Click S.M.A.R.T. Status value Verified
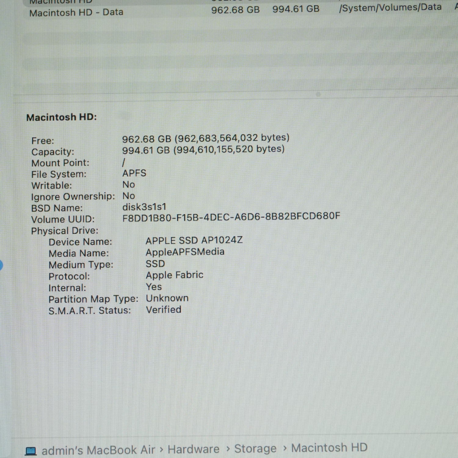 (x=164, y=310)
